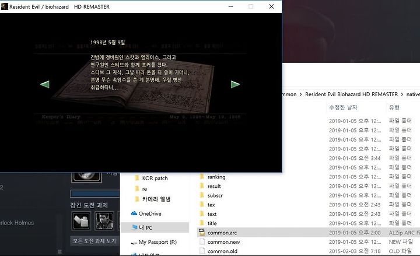420x256 pixels.
Task: Click the 2015-02-03 오전 7:18 date cell
Action: tap(355, 251)
